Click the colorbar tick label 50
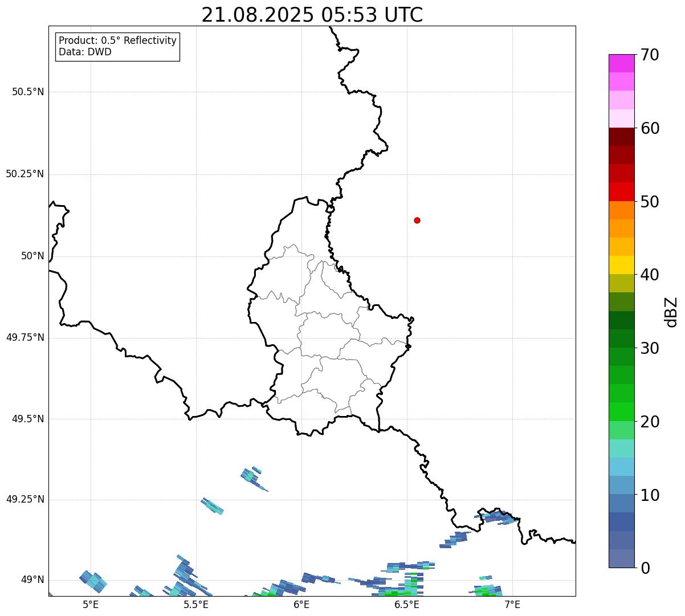Image resolution: width=685 pixels, height=616 pixels. (650, 202)
